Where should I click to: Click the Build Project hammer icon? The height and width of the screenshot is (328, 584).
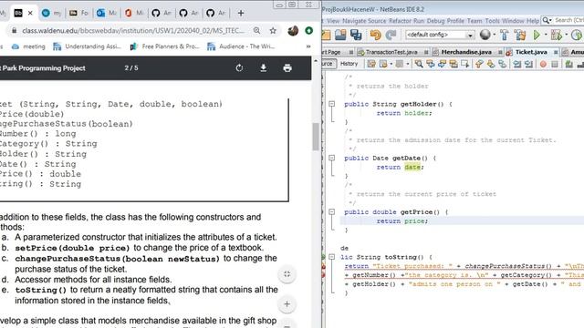click(x=505, y=35)
